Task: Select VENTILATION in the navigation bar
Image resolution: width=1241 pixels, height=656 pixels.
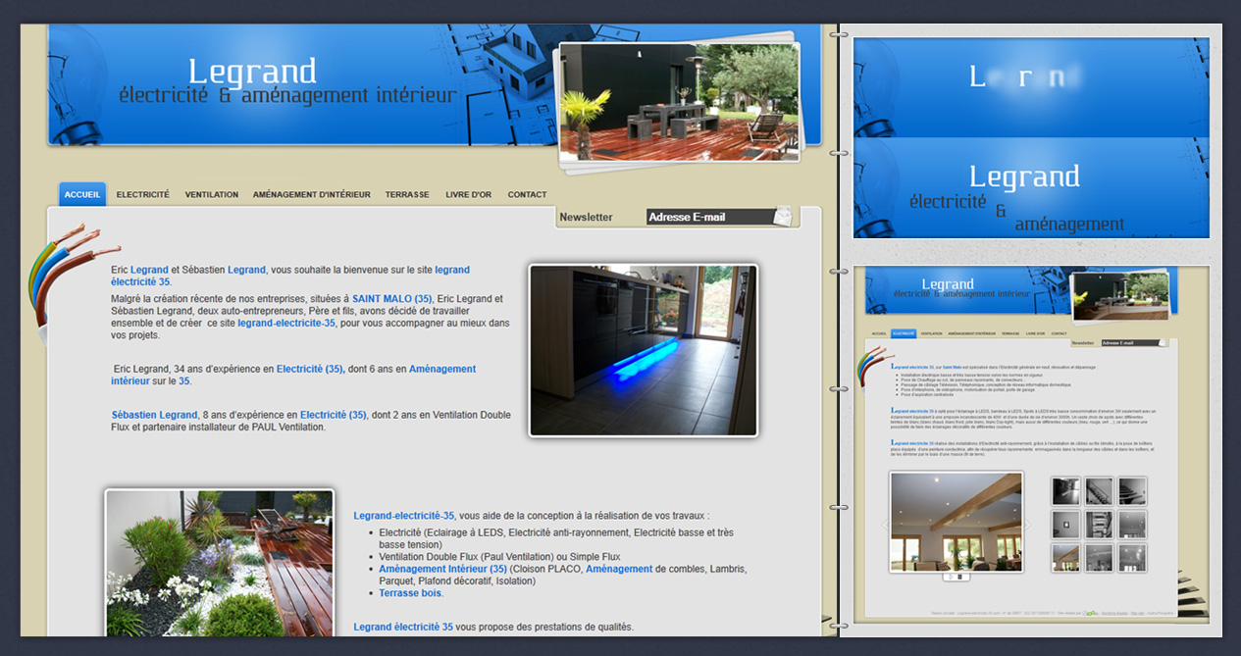Action: [x=211, y=194]
